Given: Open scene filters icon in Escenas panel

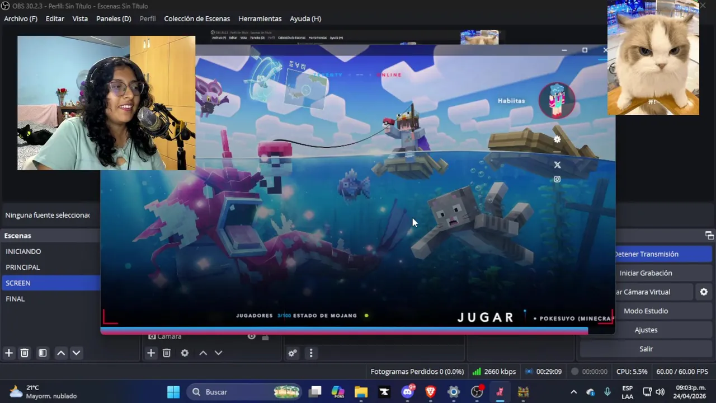Looking at the screenshot, I should pos(43,353).
